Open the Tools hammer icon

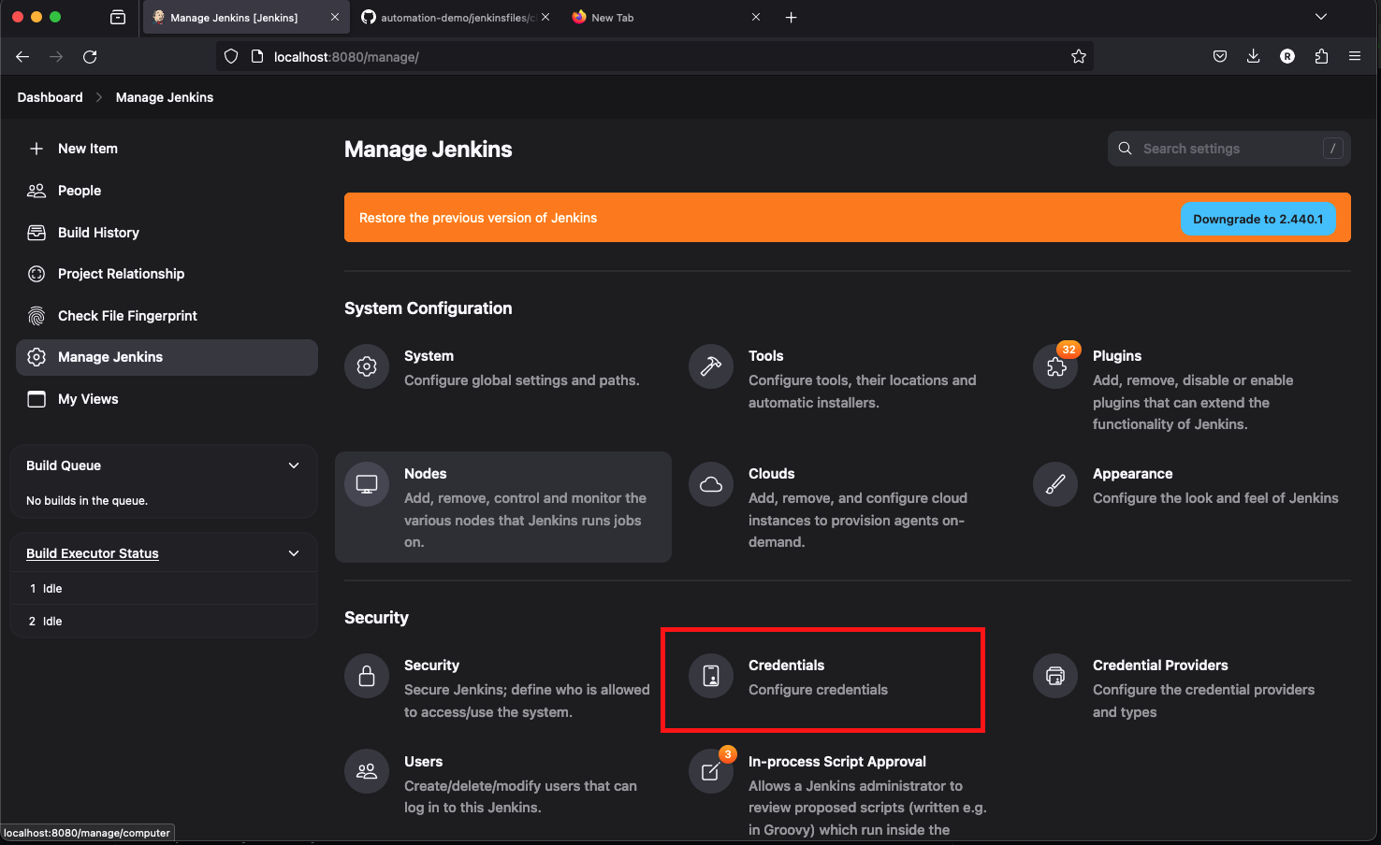[711, 366]
